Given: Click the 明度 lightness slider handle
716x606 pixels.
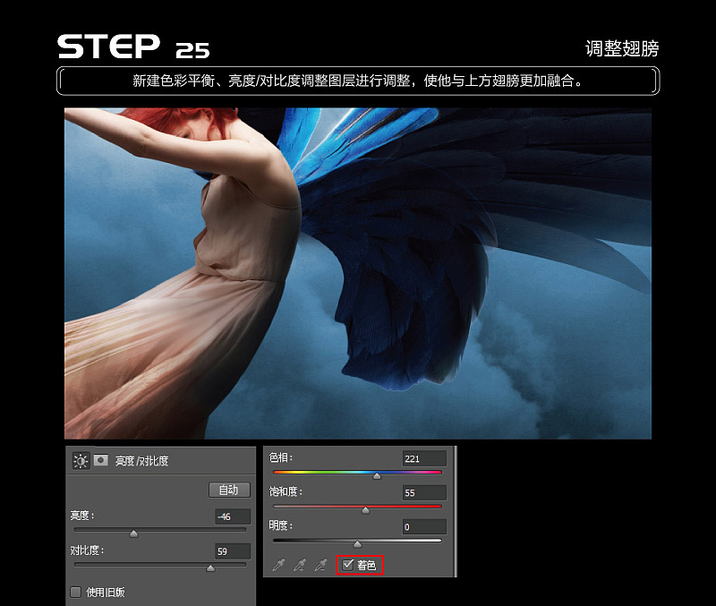Looking at the screenshot, I should [357, 544].
